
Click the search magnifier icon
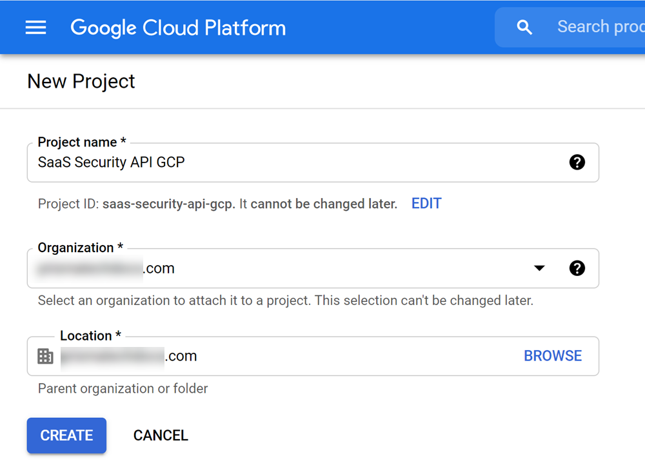pos(524,27)
